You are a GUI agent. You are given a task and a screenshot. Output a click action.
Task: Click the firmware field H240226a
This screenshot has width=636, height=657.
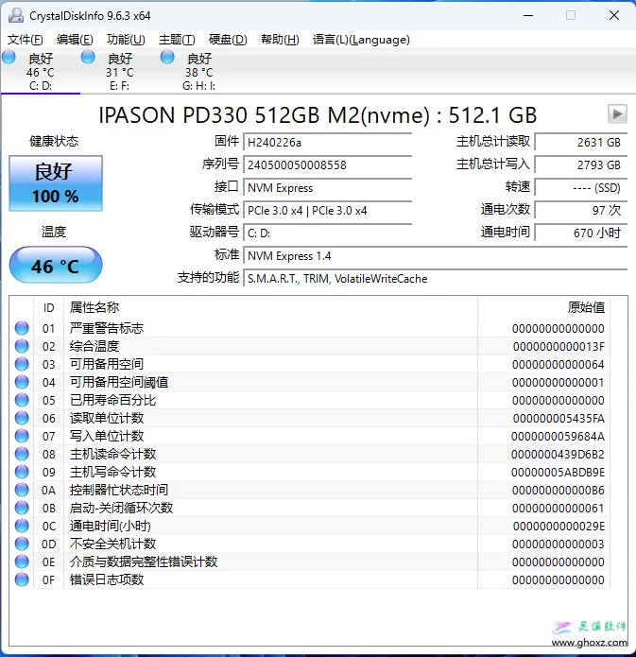[x=328, y=142]
